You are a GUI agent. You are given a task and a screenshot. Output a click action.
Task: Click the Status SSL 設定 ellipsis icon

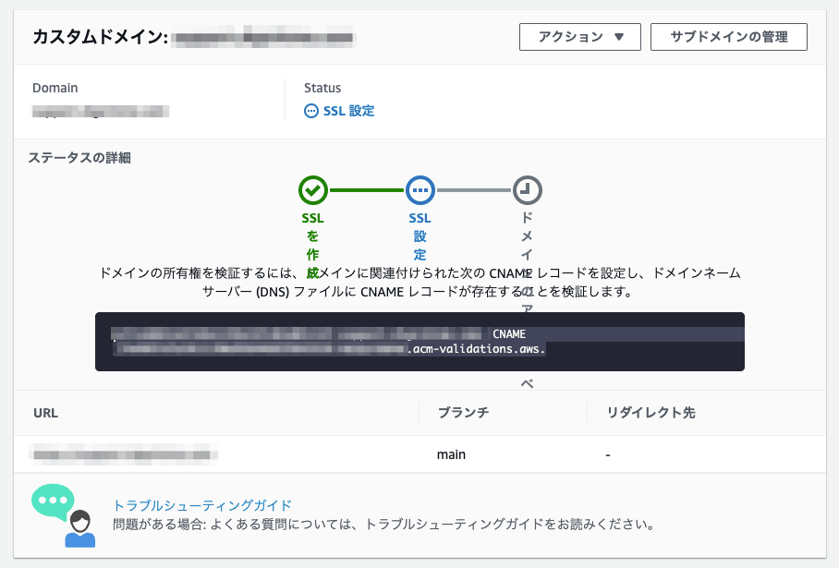coord(310,111)
